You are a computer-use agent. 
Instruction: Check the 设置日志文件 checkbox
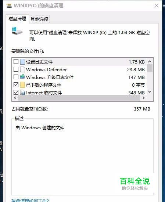[16, 62]
